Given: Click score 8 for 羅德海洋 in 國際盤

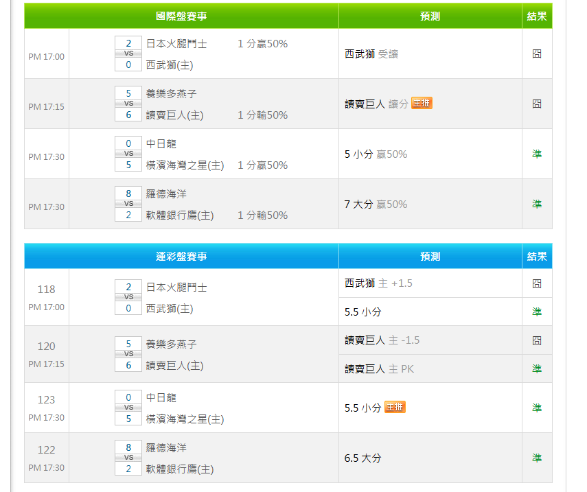Looking at the screenshot, I should pos(128,194).
